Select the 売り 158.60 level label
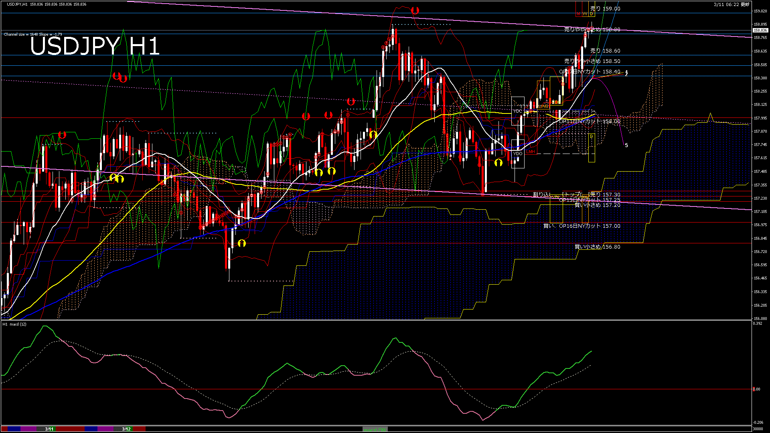Viewport: 770px width, 433px height. click(x=605, y=51)
